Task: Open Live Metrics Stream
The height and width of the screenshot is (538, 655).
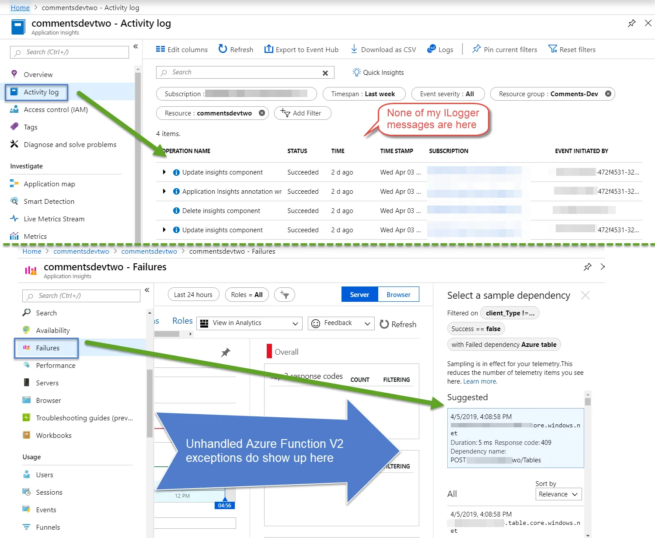Action: point(54,219)
